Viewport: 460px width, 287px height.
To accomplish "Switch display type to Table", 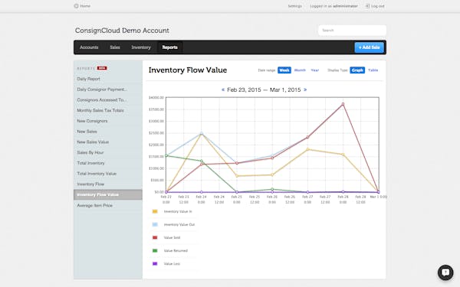I will [373, 70].
